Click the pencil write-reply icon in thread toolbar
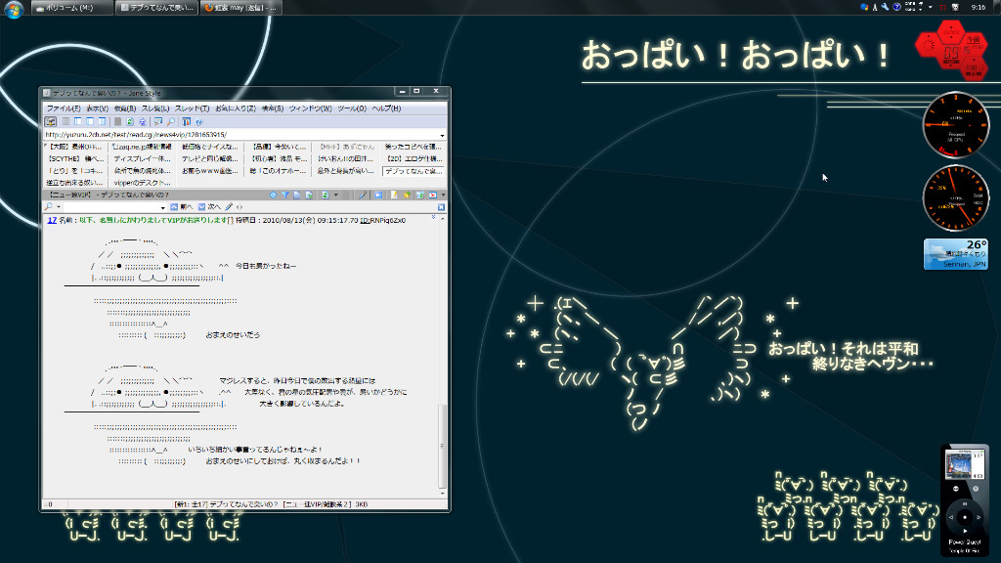 (363, 195)
